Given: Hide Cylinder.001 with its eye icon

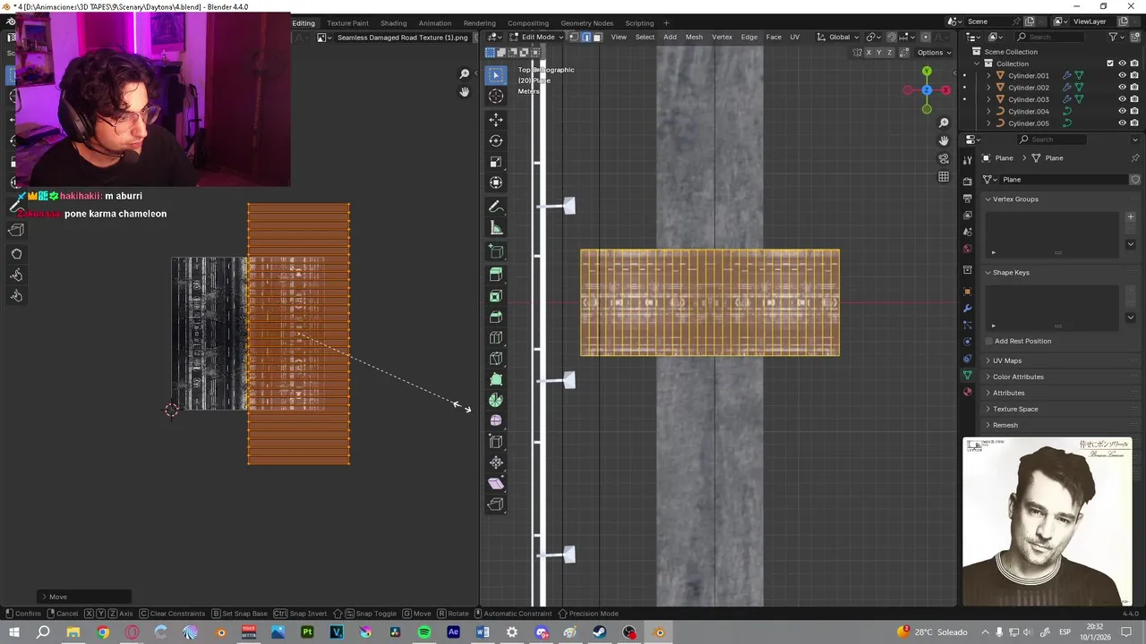Looking at the screenshot, I should click(1122, 76).
